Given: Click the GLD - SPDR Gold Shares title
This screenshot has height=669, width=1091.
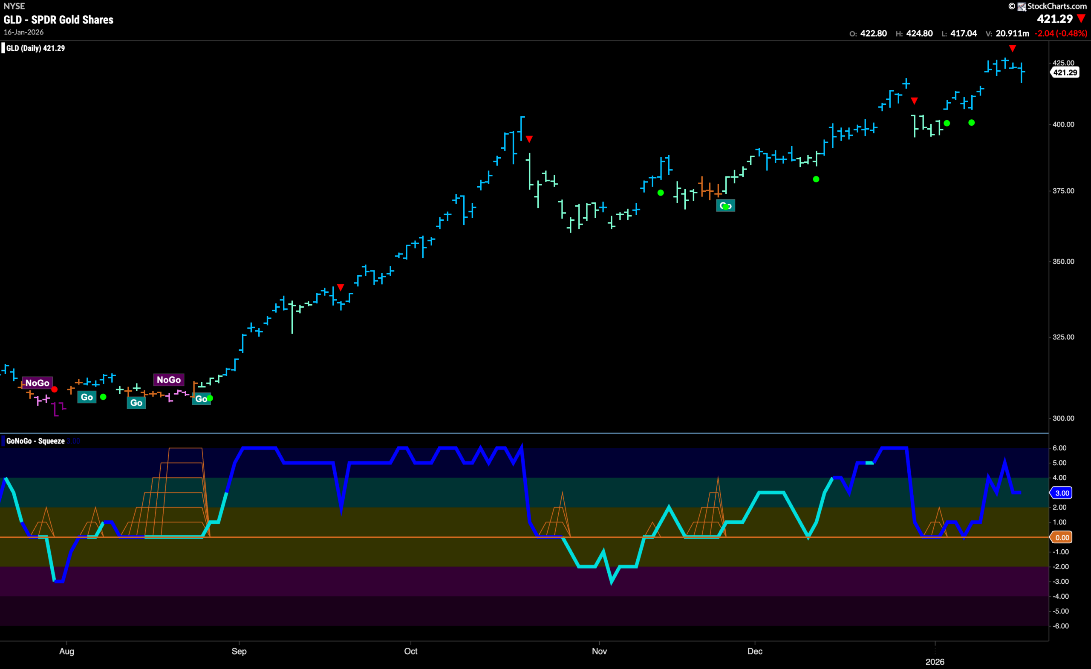Looking at the screenshot, I should [58, 20].
